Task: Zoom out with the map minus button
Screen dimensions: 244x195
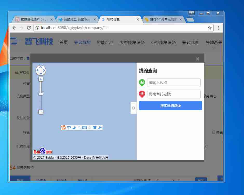Action: (x=41, y=112)
